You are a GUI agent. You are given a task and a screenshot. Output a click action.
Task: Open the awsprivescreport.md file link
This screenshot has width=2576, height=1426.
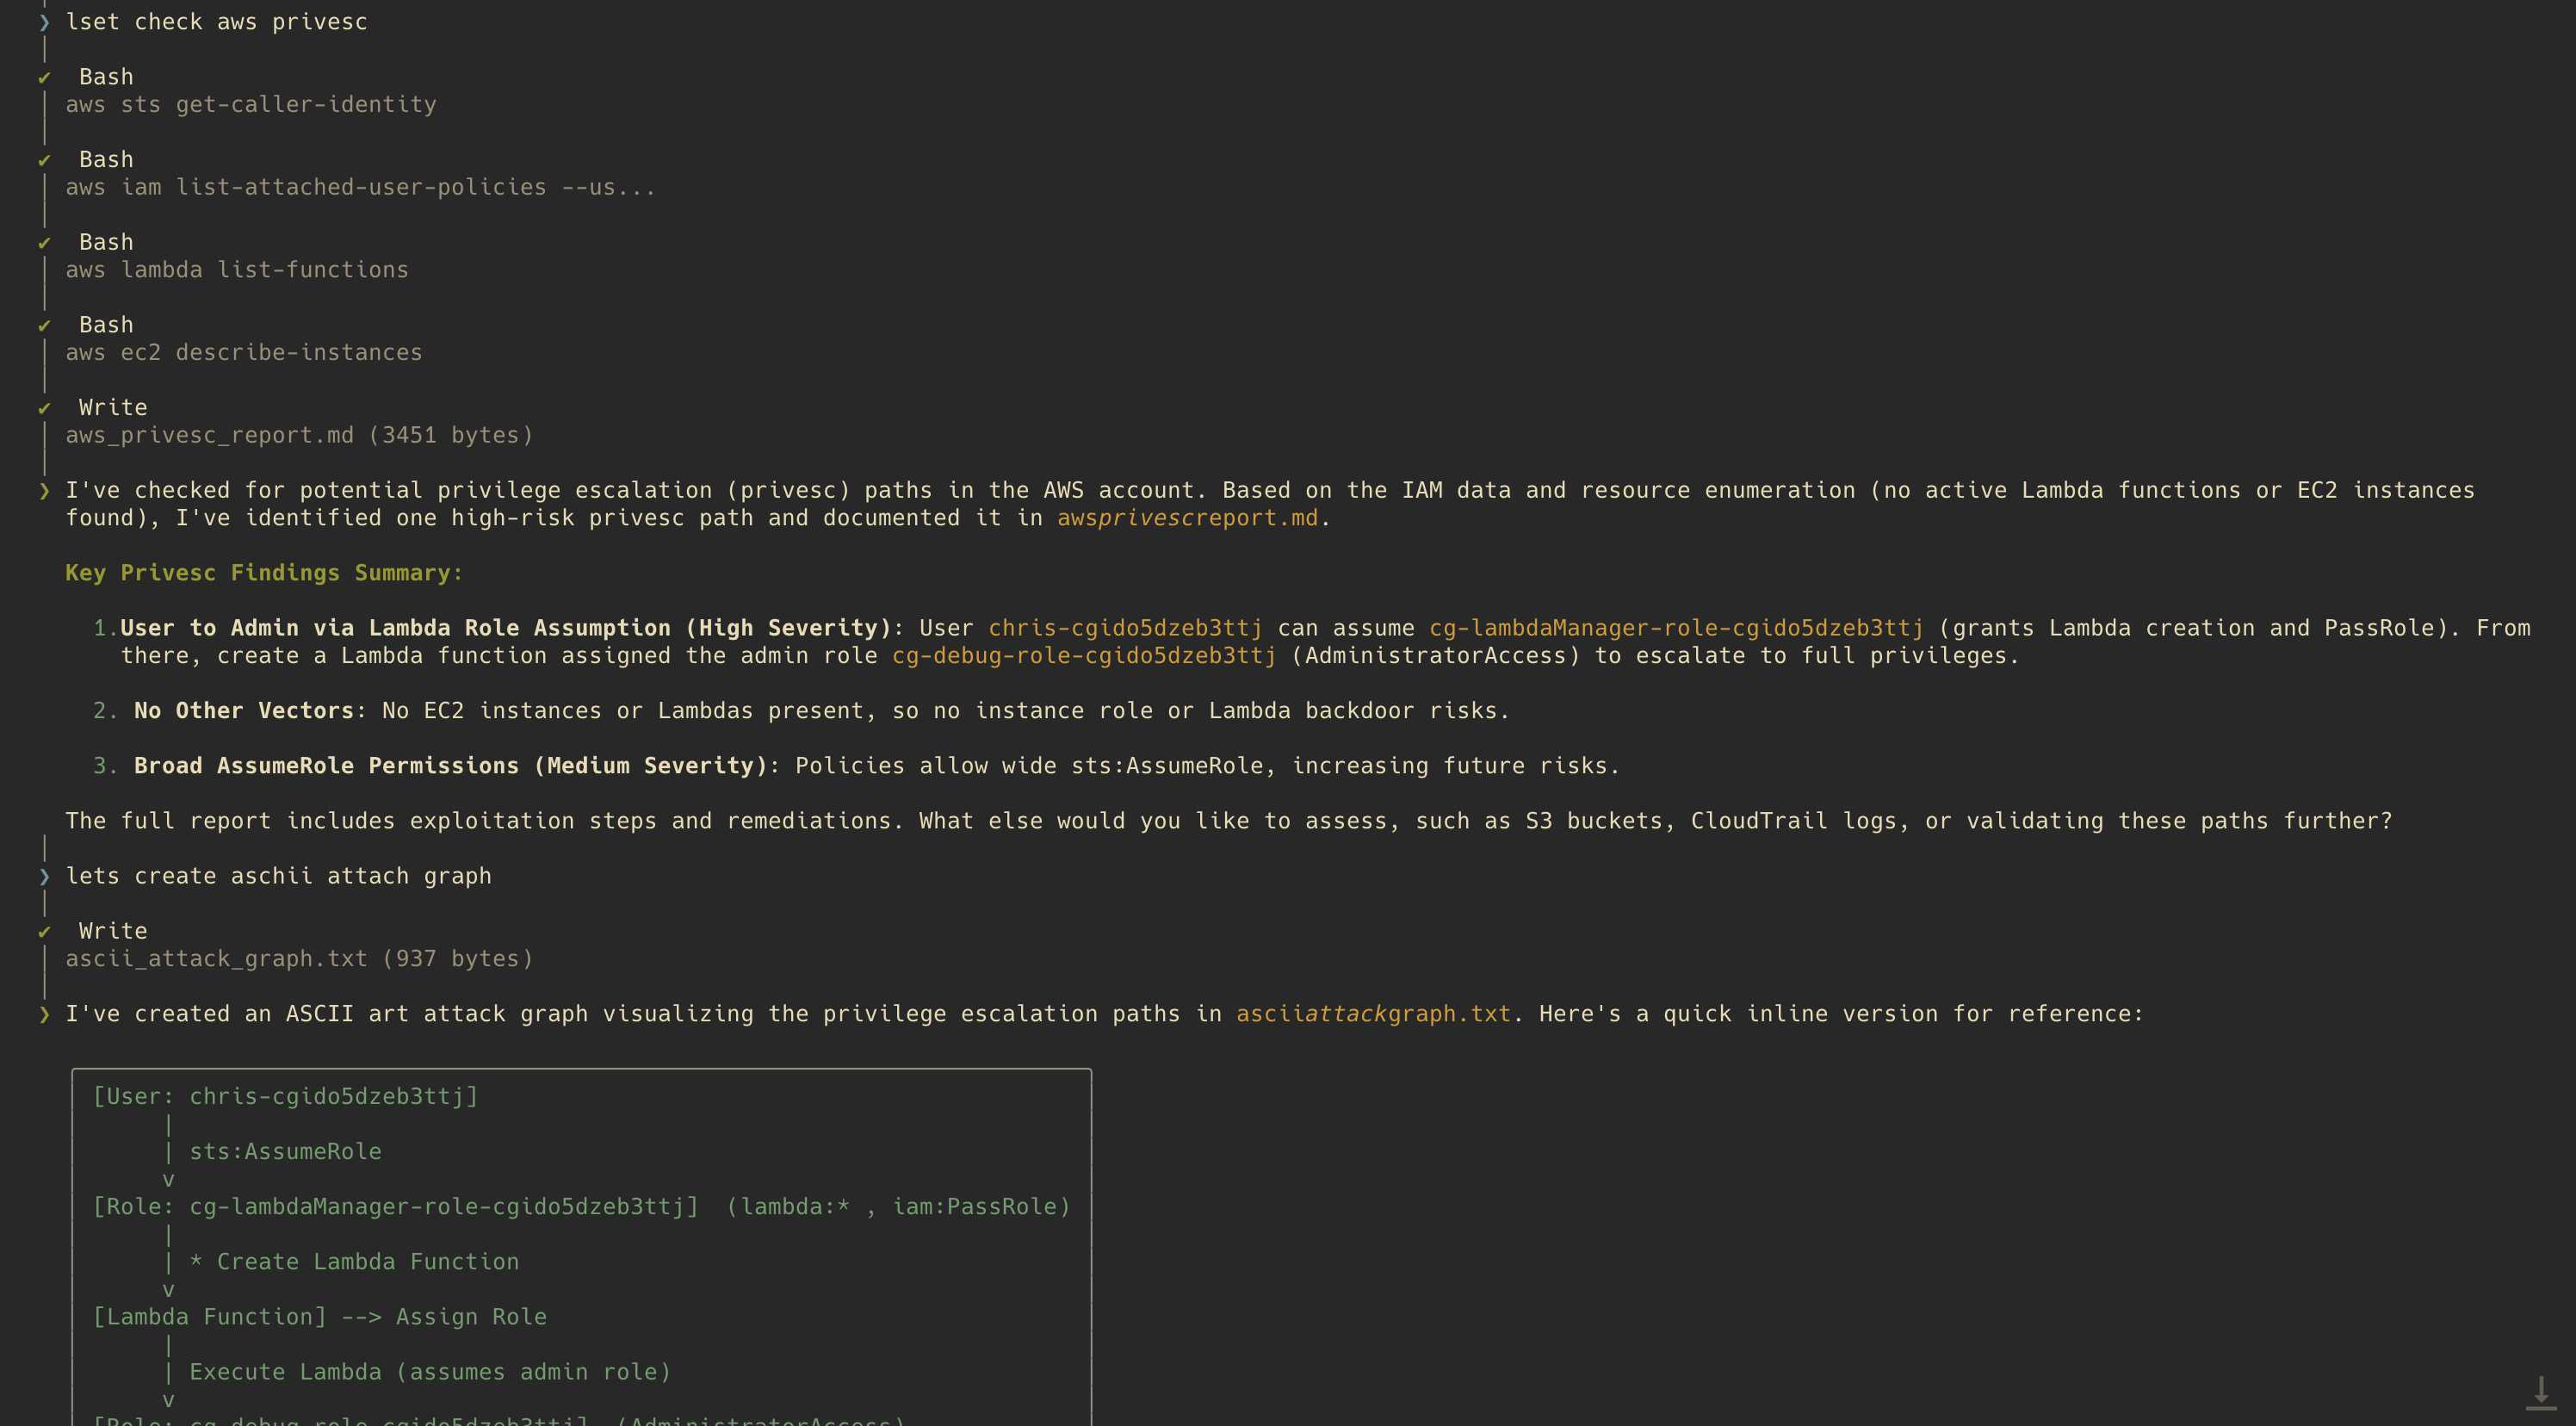(x=1187, y=518)
